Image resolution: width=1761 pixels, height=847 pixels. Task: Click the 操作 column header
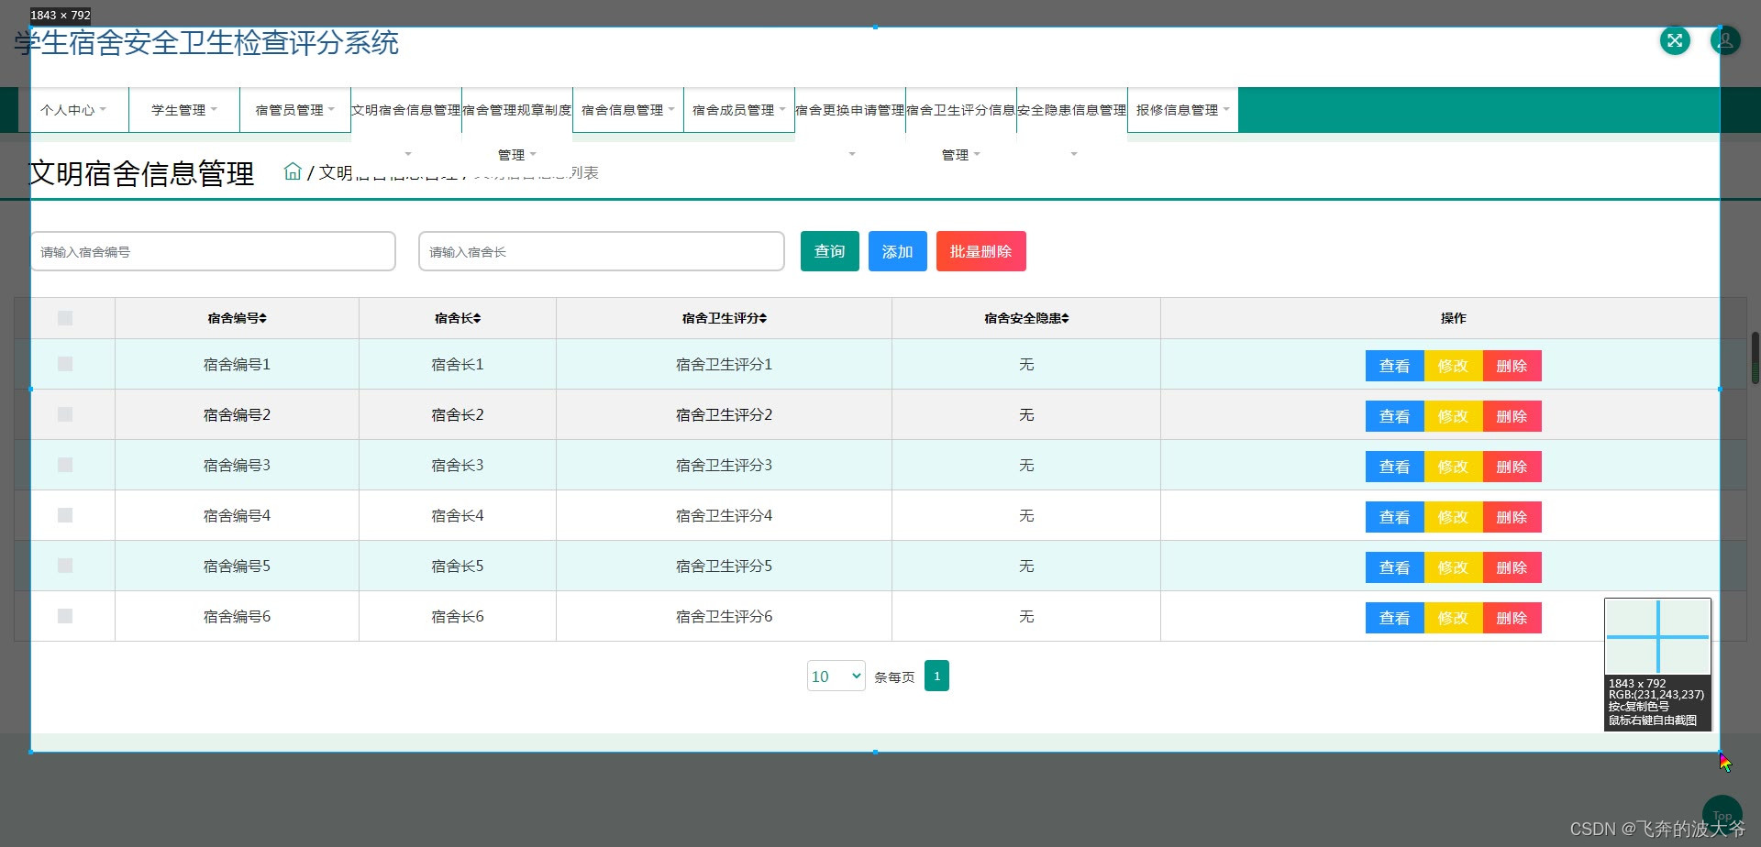[1453, 318]
